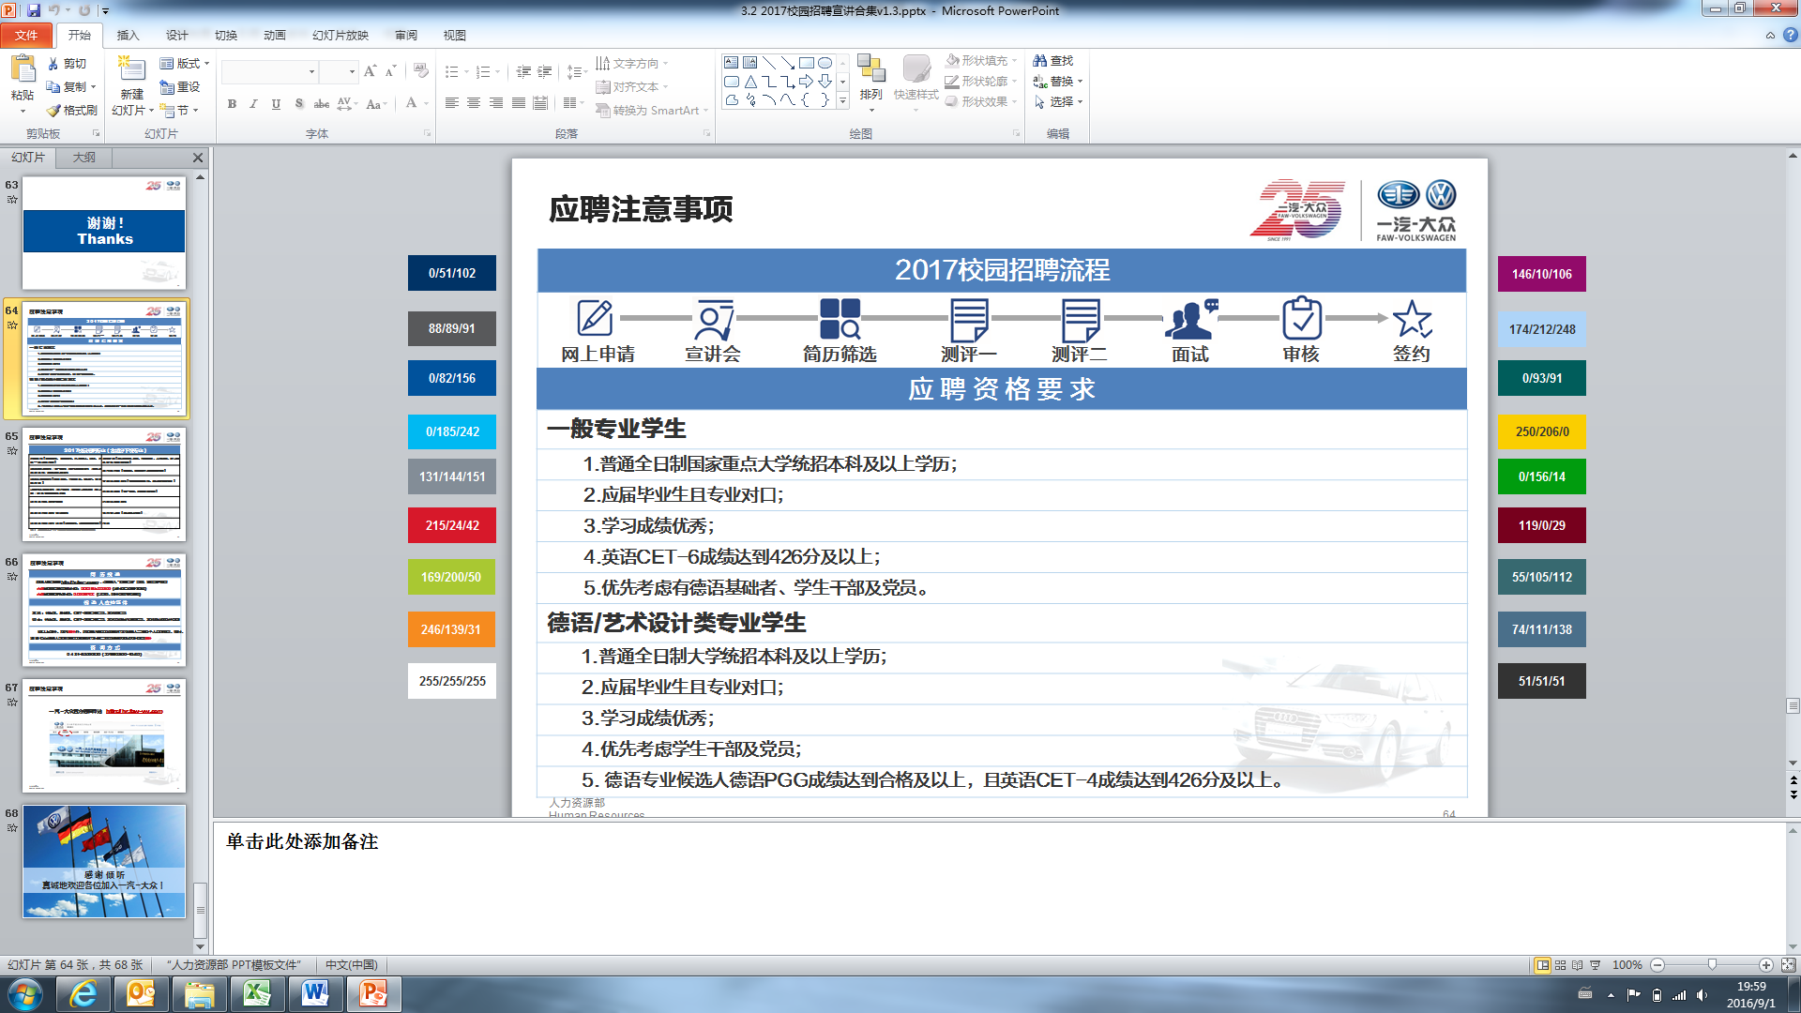Click the Format Painter (格式刷) icon
1801x1013 pixels.
[x=54, y=111]
